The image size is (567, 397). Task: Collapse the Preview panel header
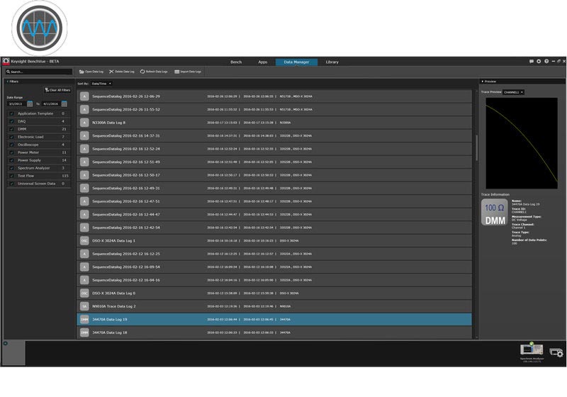click(x=522, y=82)
